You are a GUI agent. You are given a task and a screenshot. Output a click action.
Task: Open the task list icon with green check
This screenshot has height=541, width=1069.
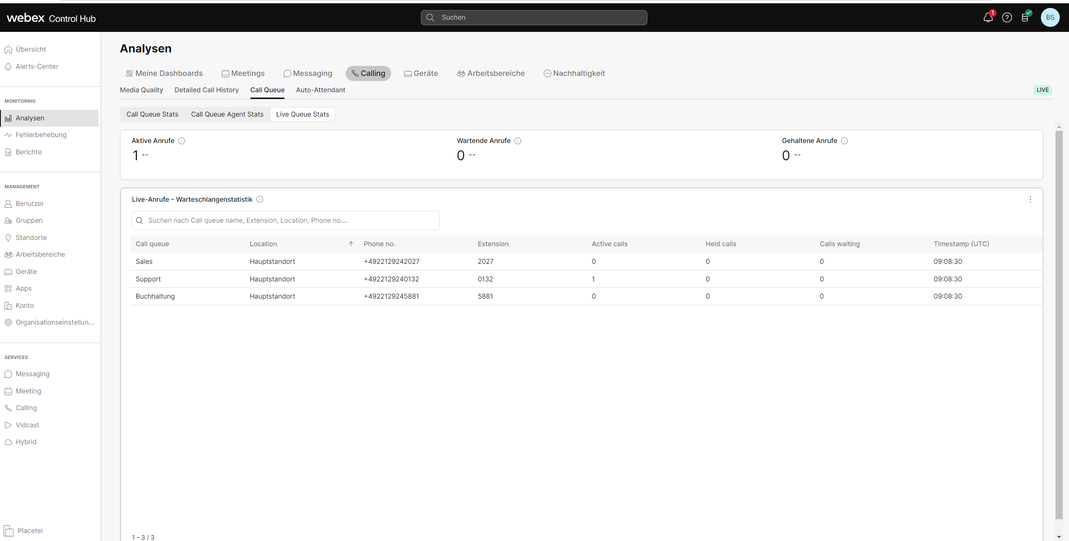click(1025, 18)
